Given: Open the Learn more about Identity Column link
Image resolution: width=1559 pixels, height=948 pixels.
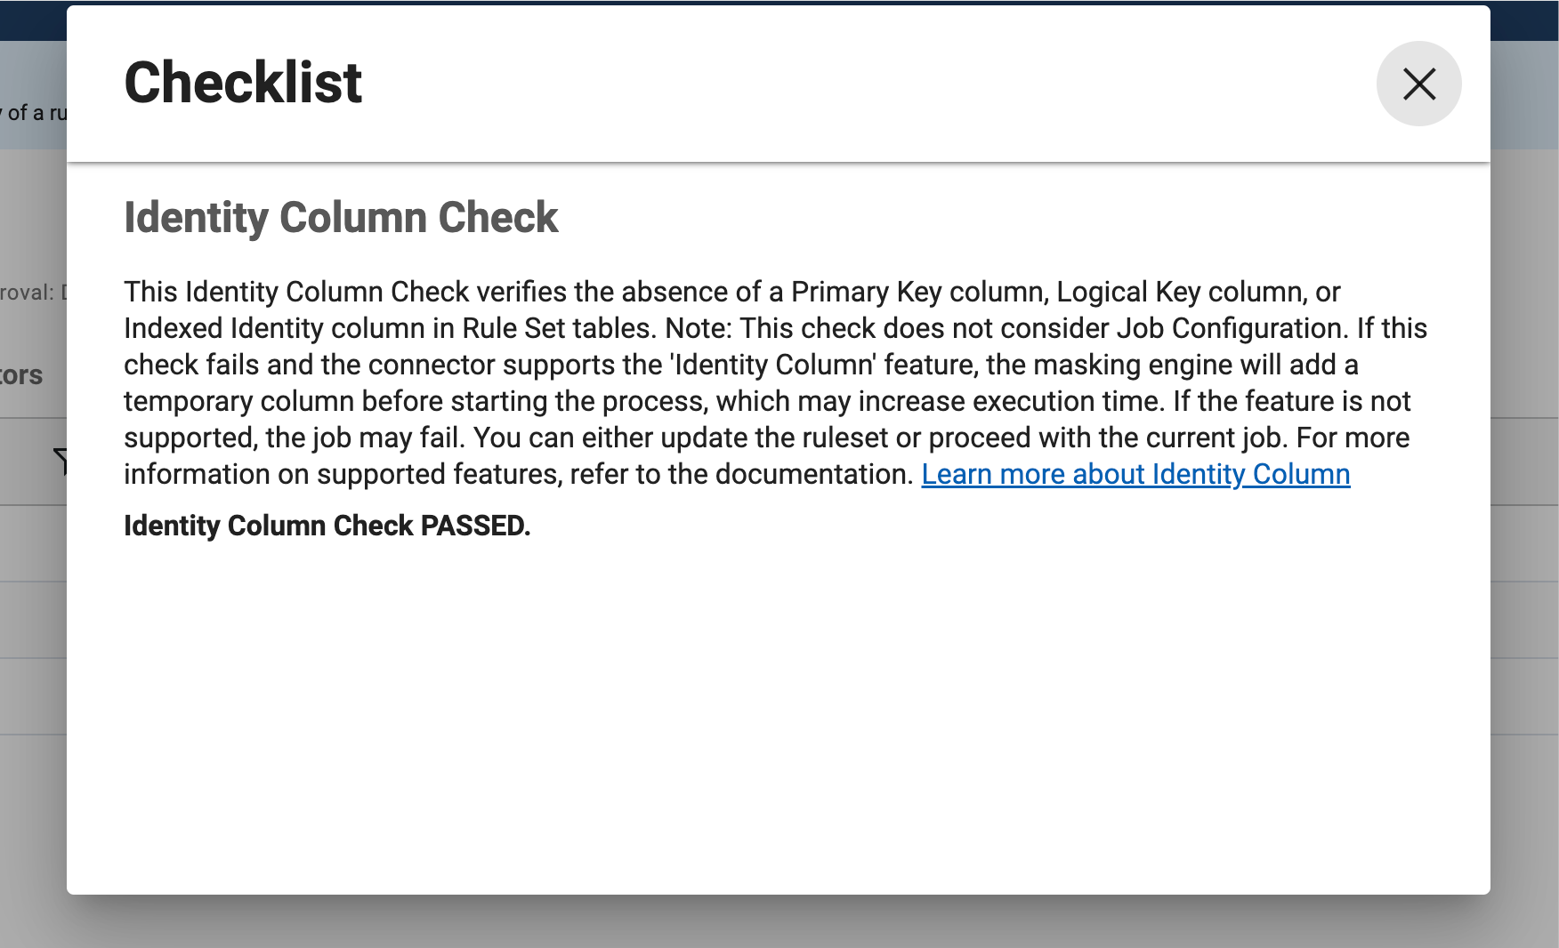Looking at the screenshot, I should [1135, 474].
